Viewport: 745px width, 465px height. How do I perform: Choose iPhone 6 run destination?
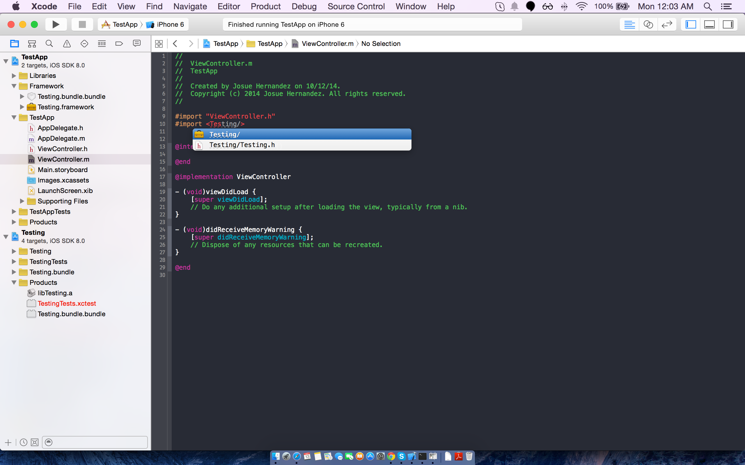(x=166, y=24)
